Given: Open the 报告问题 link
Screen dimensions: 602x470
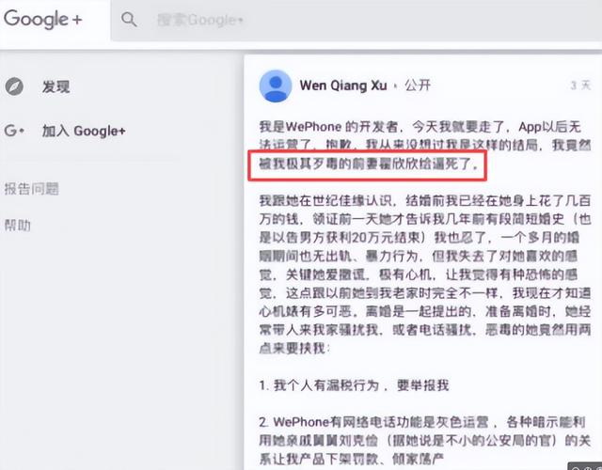Looking at the screenshot, I should click(31, 189).
